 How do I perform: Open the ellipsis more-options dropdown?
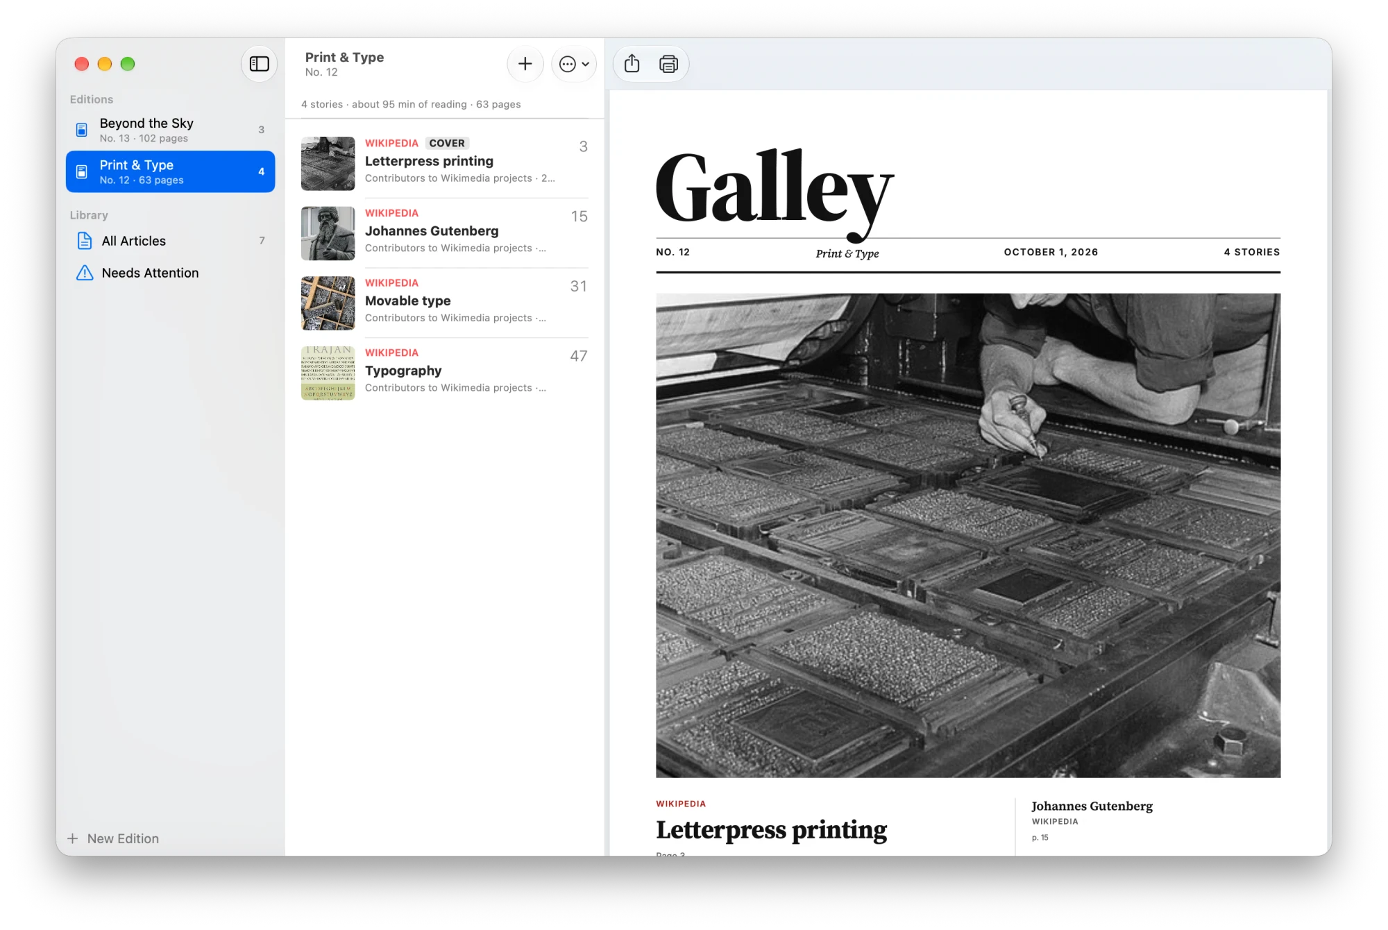tap(574, 64)
